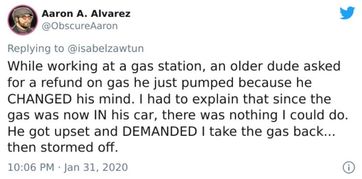This screenshot has height=179, width=362.
Task: Click the word 'pumped' in the tweet
Action: pyautogui.click(x=207, y=84)
